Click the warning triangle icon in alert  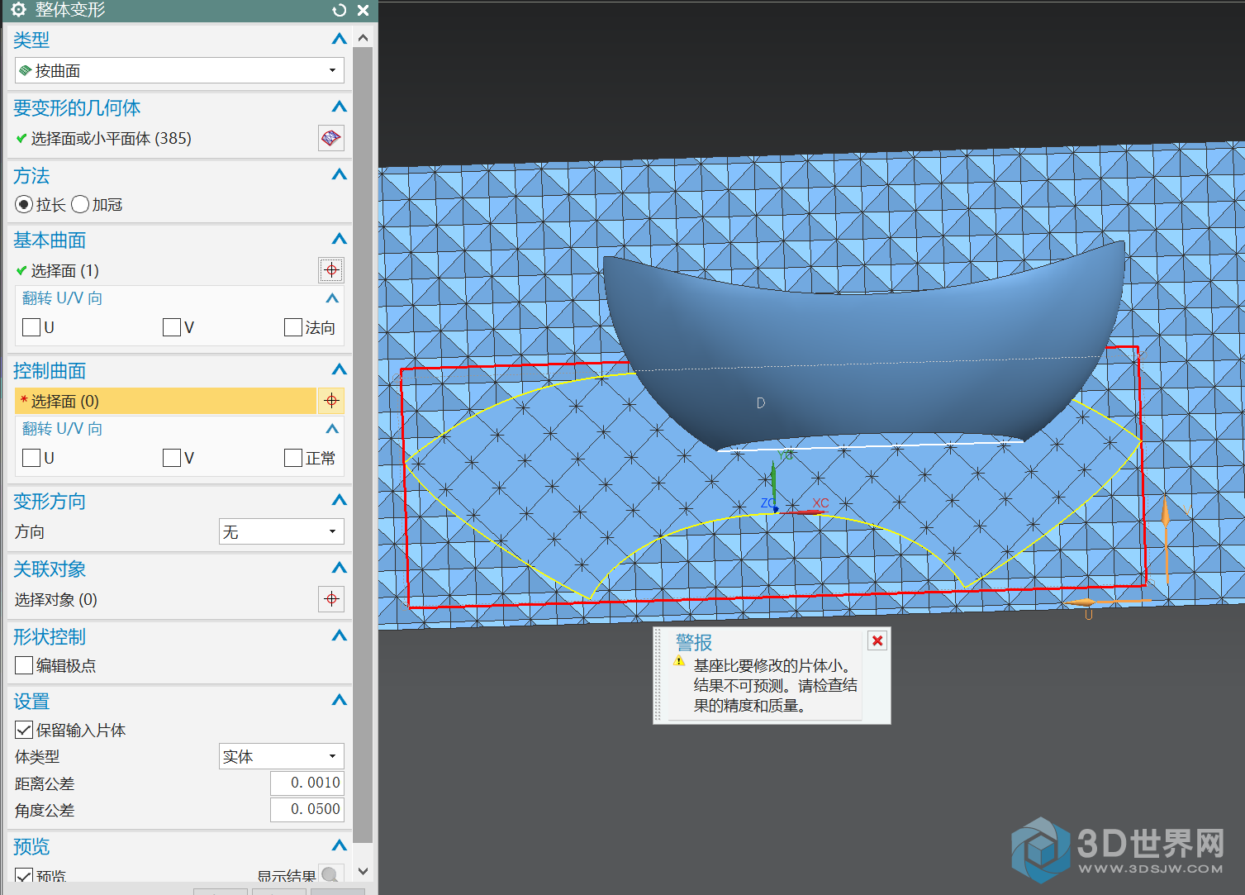click(x=679, y=661)
